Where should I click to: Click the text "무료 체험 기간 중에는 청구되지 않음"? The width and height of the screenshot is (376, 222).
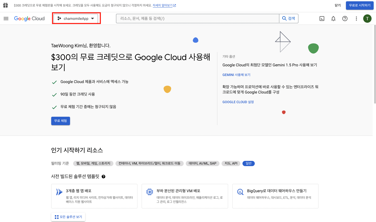pyautogui.click(x=88, y=107)
